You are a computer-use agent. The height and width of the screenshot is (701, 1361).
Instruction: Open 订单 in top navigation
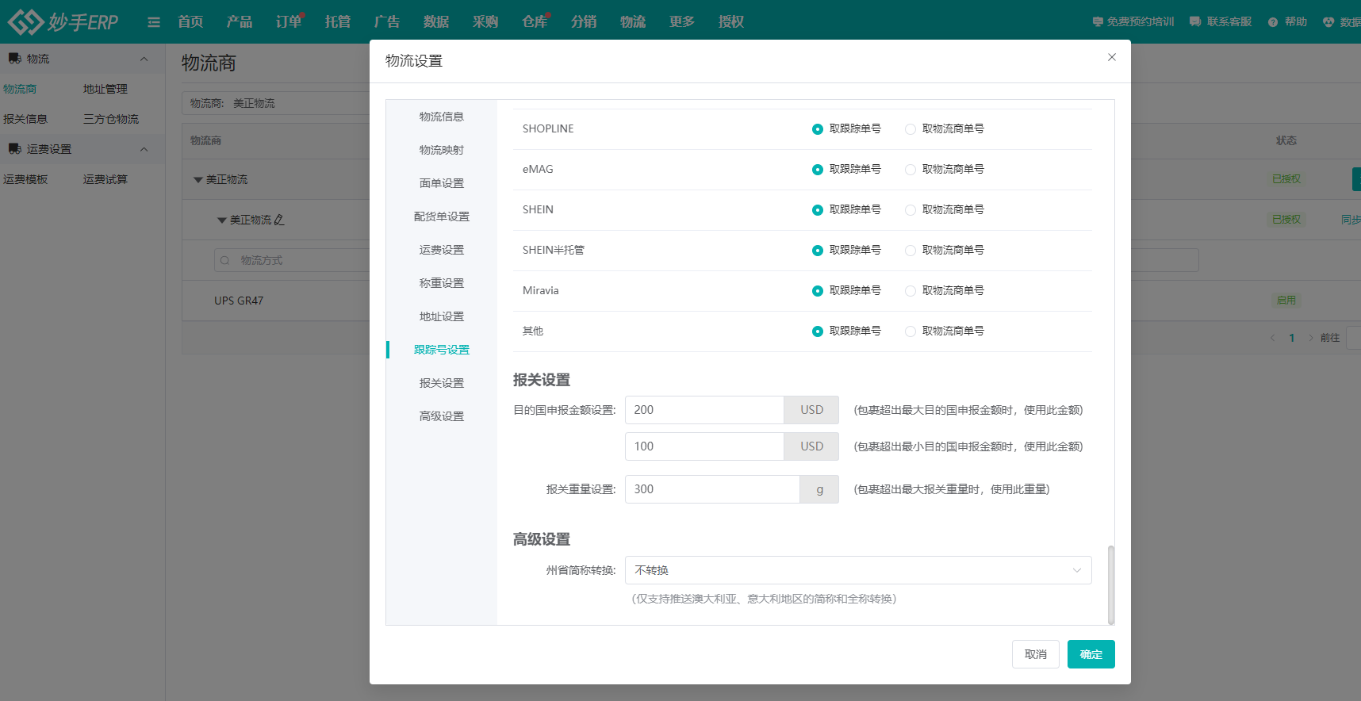click(x=289, y=21)
